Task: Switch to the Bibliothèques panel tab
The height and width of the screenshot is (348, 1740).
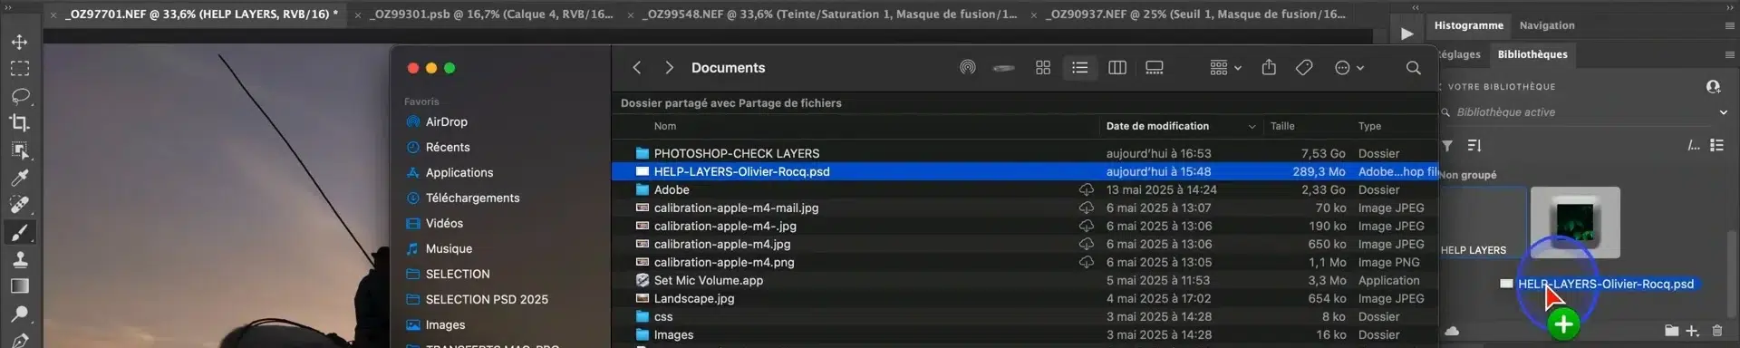Action: 1532,54
